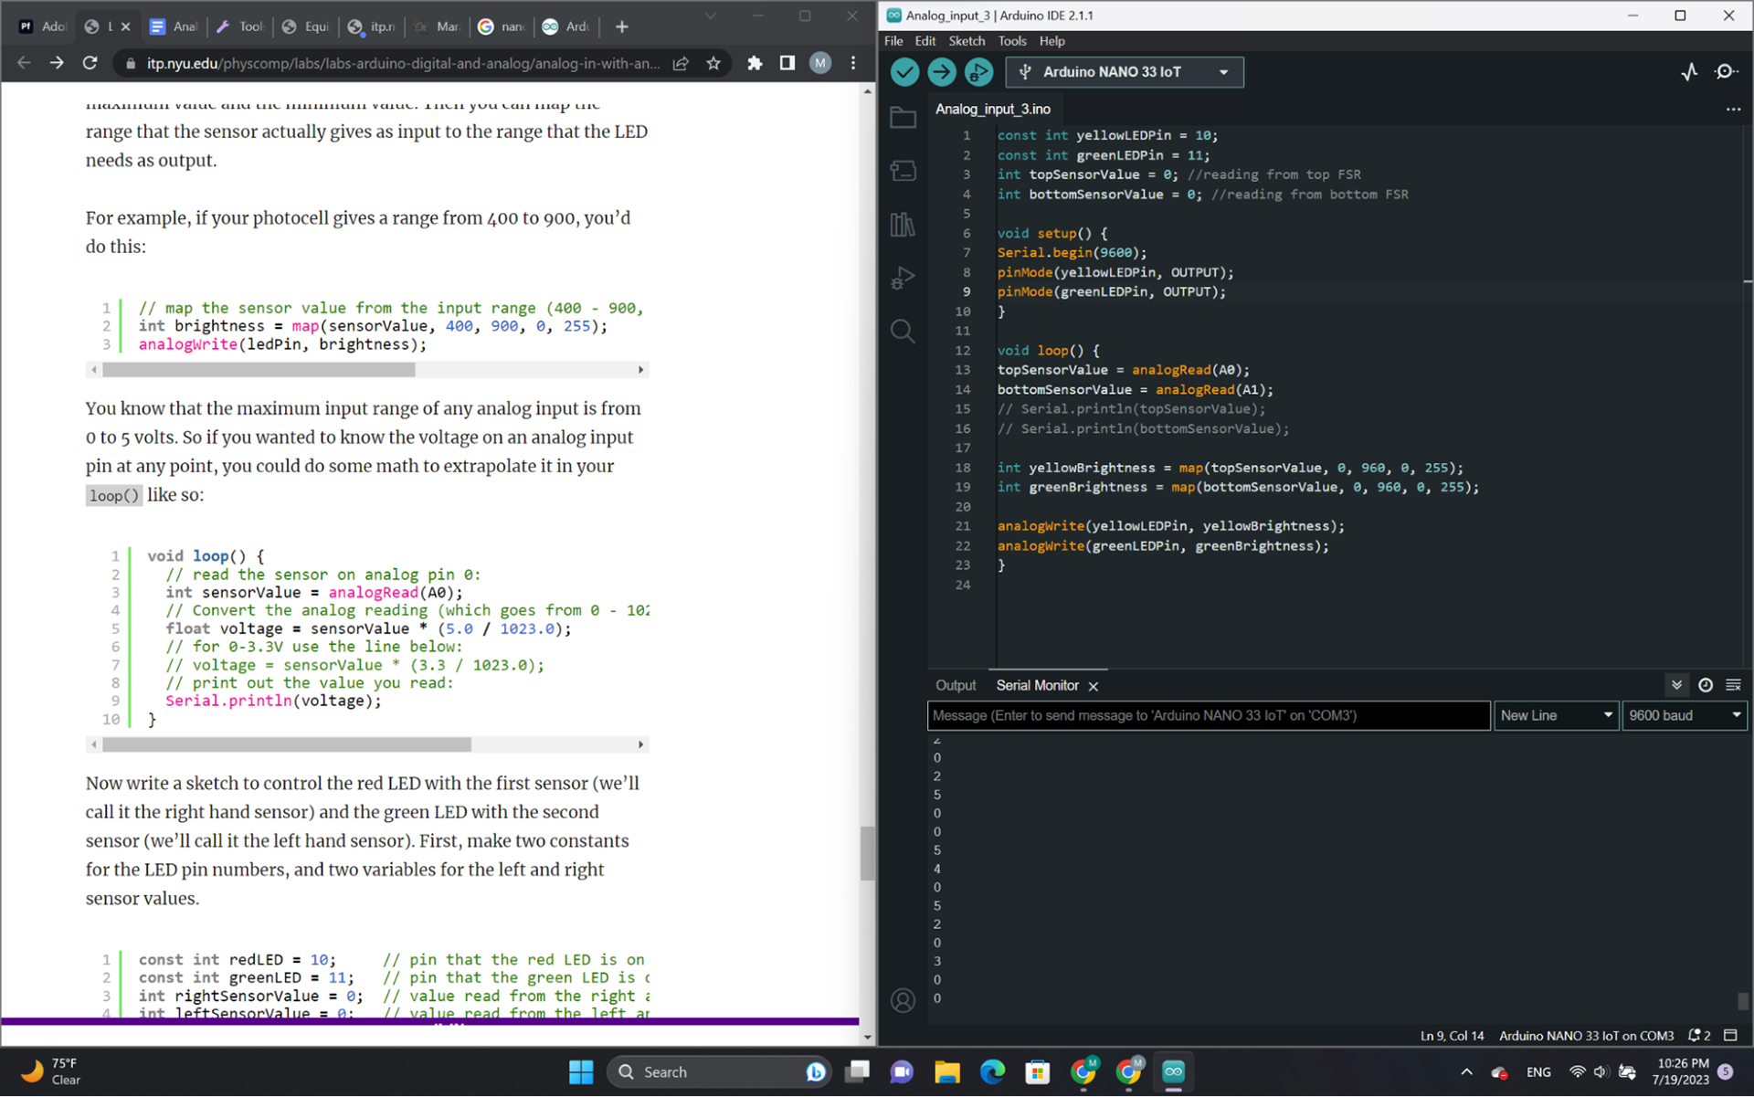1754x1097 pixels.
Task: Open the 9600 baud rate dropdown
Action: tap(1685, 716)
